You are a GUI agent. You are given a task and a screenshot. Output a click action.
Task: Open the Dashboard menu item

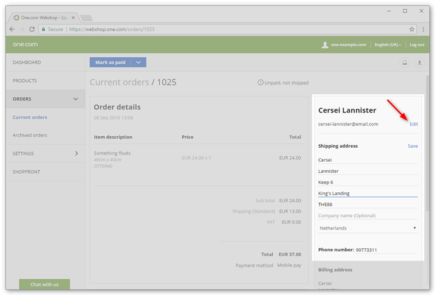tap(46, 63)
